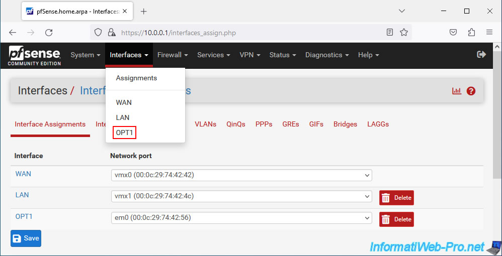The height and width of the screenshot is (256, 502).
Task: Open the browser extensions puzzle icon
Action: (471, 32)
